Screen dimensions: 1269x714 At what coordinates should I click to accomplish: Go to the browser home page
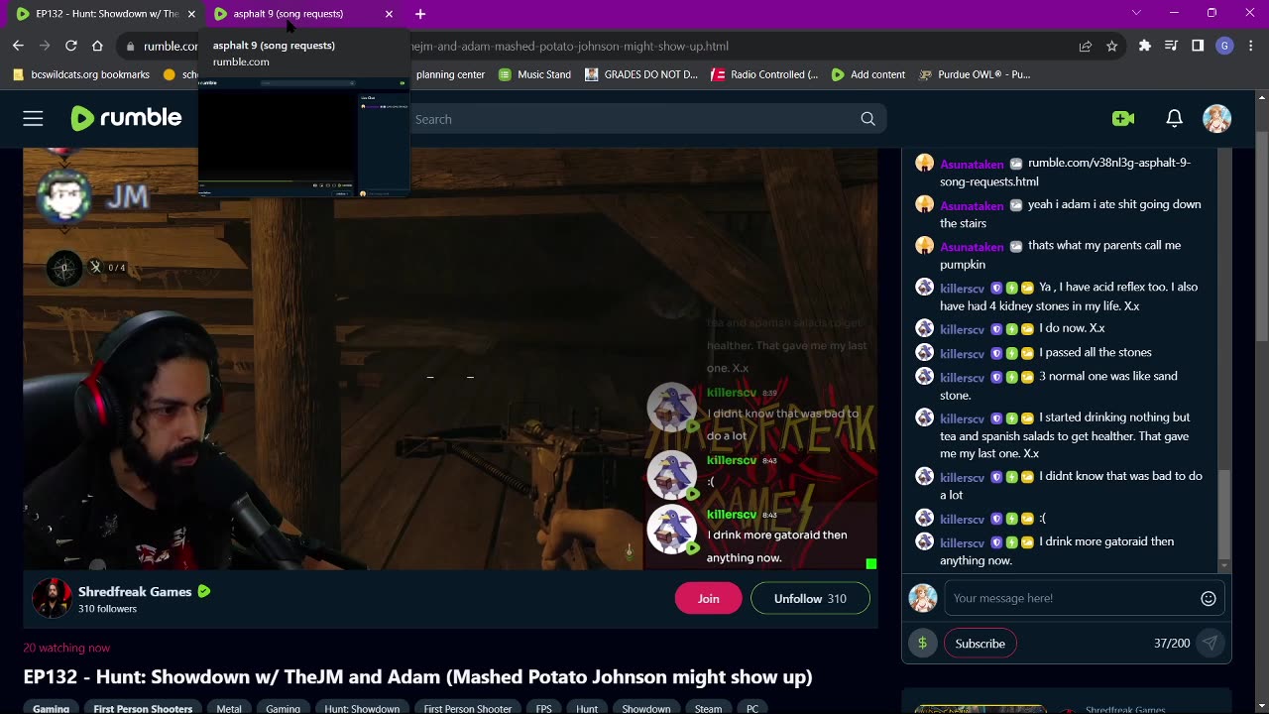point(97,46)
